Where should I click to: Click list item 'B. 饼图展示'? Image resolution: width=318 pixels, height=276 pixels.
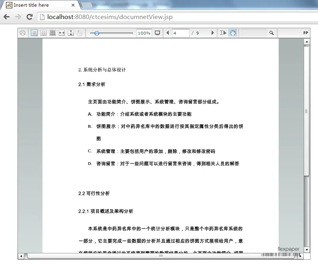166,132
